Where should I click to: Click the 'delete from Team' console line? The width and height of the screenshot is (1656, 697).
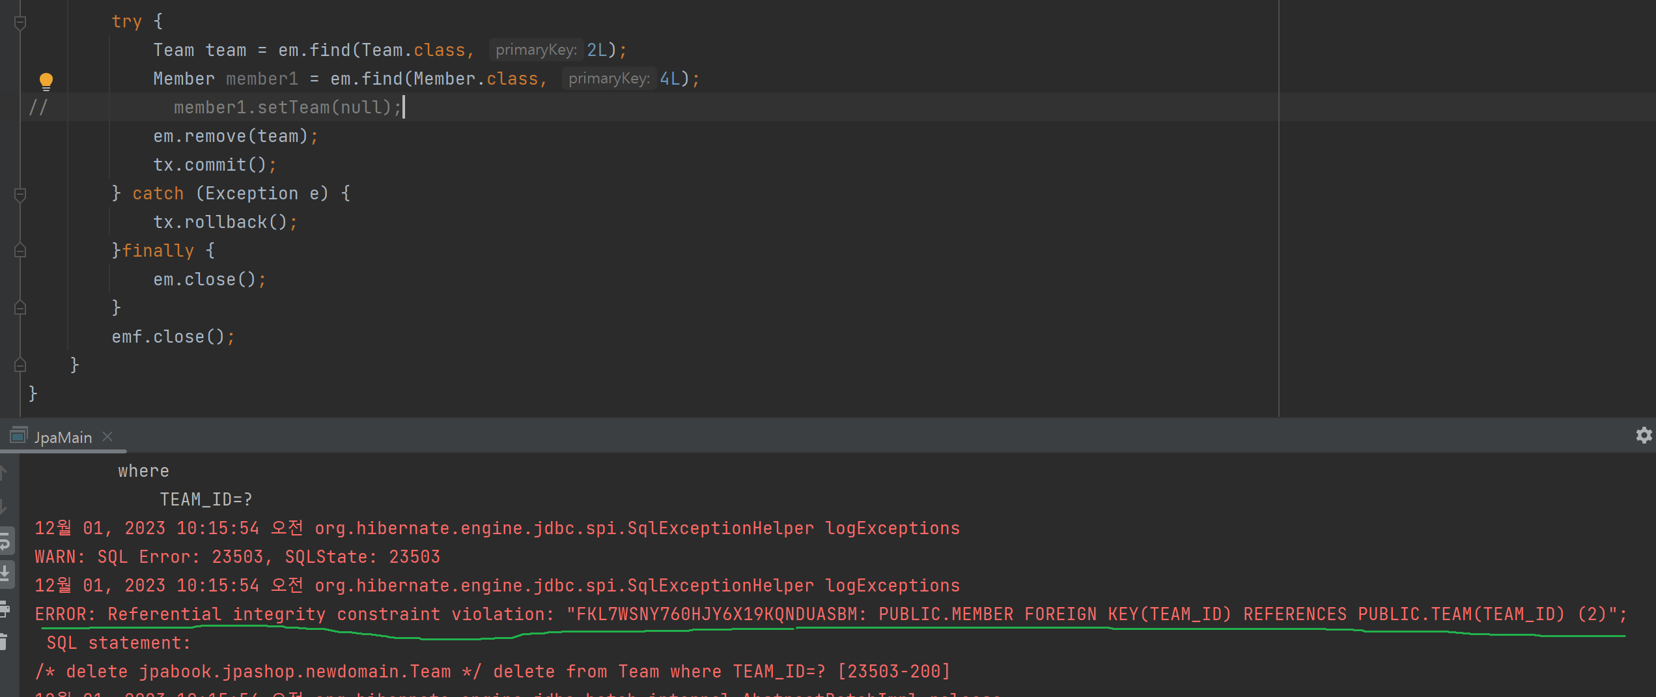point(493,672)
